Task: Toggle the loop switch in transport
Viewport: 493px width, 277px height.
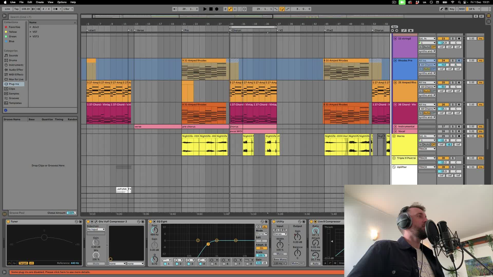Action: point(282,9)
